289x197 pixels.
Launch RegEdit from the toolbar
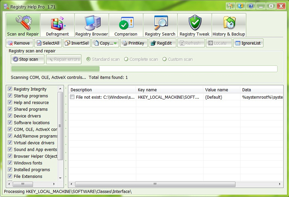(x=162, y=43)
